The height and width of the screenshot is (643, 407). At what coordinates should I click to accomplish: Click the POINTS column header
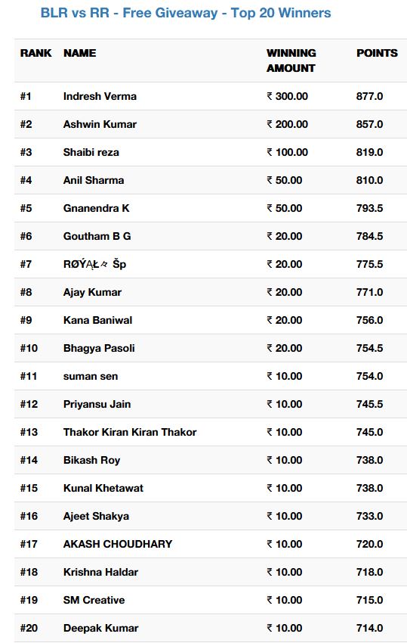[377, 53]
